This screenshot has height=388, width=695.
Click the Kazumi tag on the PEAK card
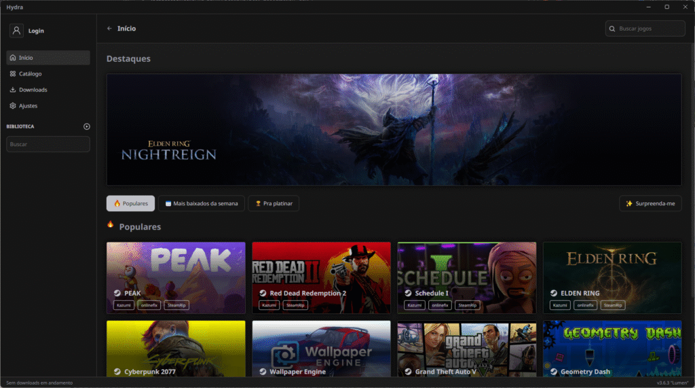(x=124, y=305)
